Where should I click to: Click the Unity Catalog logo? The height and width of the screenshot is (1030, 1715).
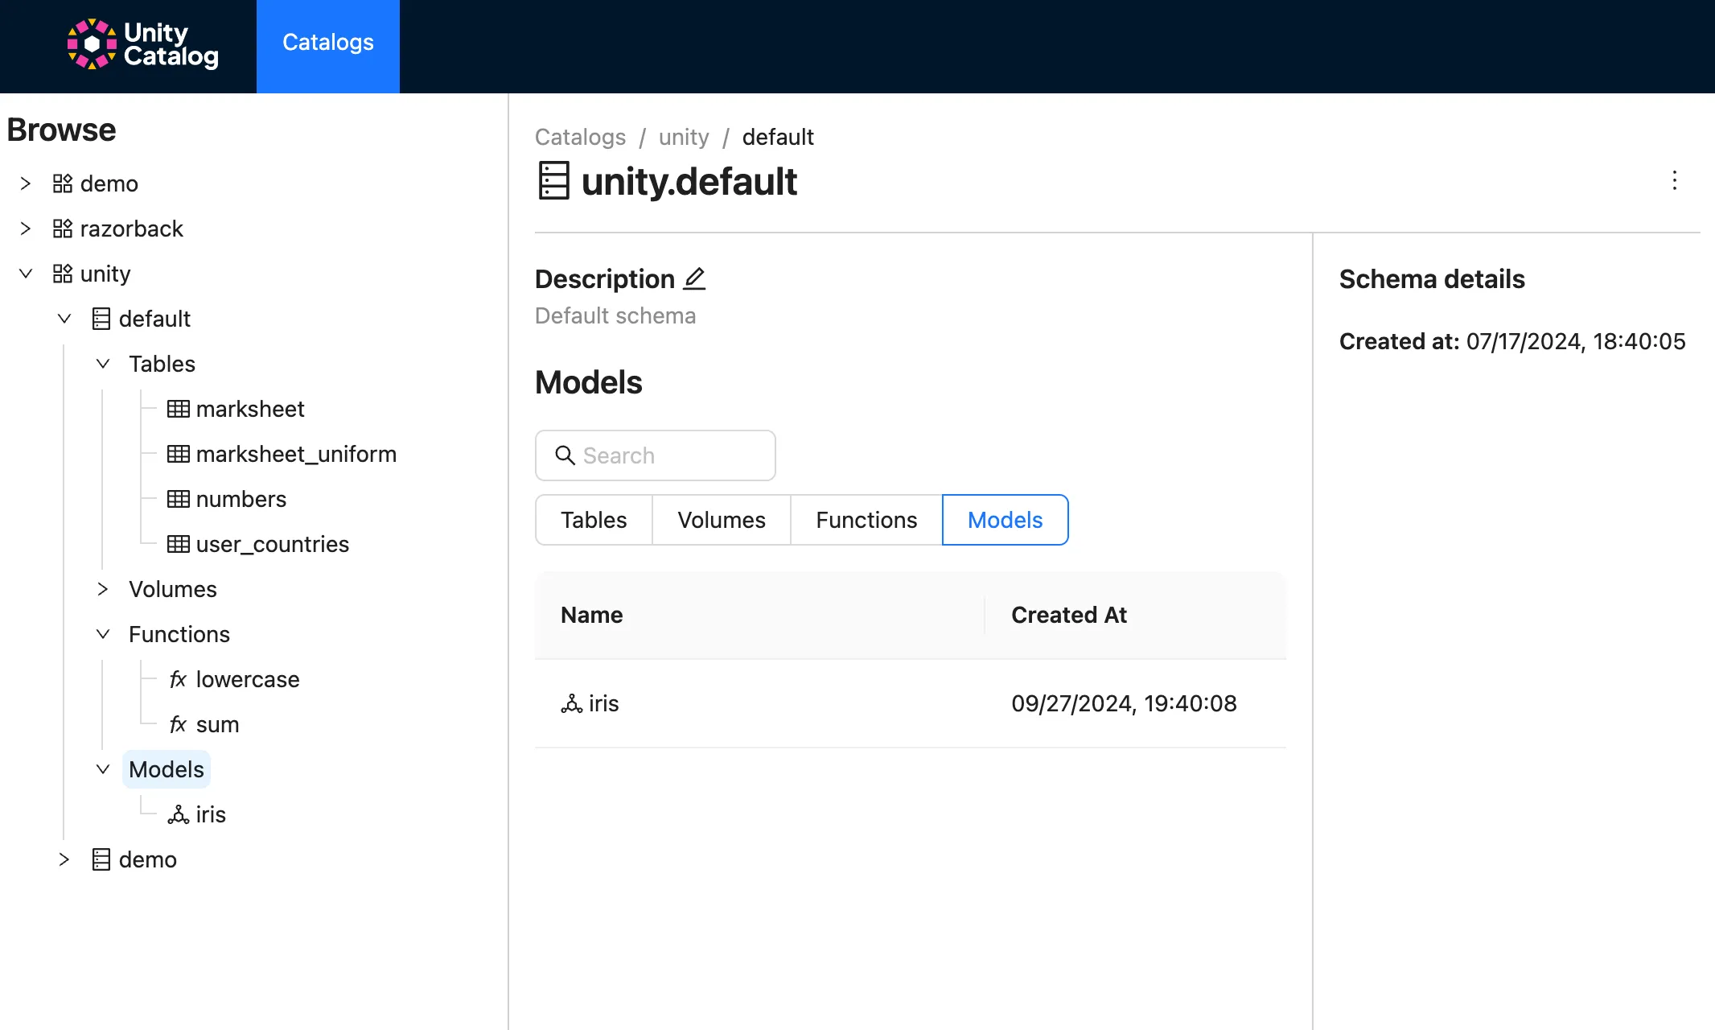(x=142, y=44)
